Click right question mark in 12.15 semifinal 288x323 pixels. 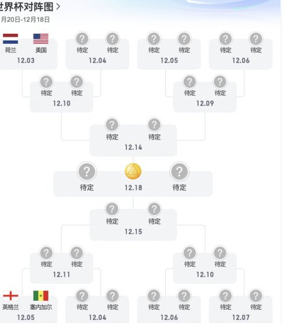click(x=154, y=209)
